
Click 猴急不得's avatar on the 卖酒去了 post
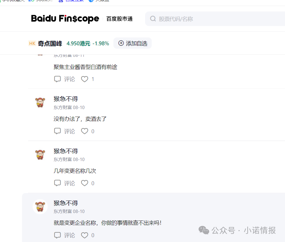click(x=40, y=102)
